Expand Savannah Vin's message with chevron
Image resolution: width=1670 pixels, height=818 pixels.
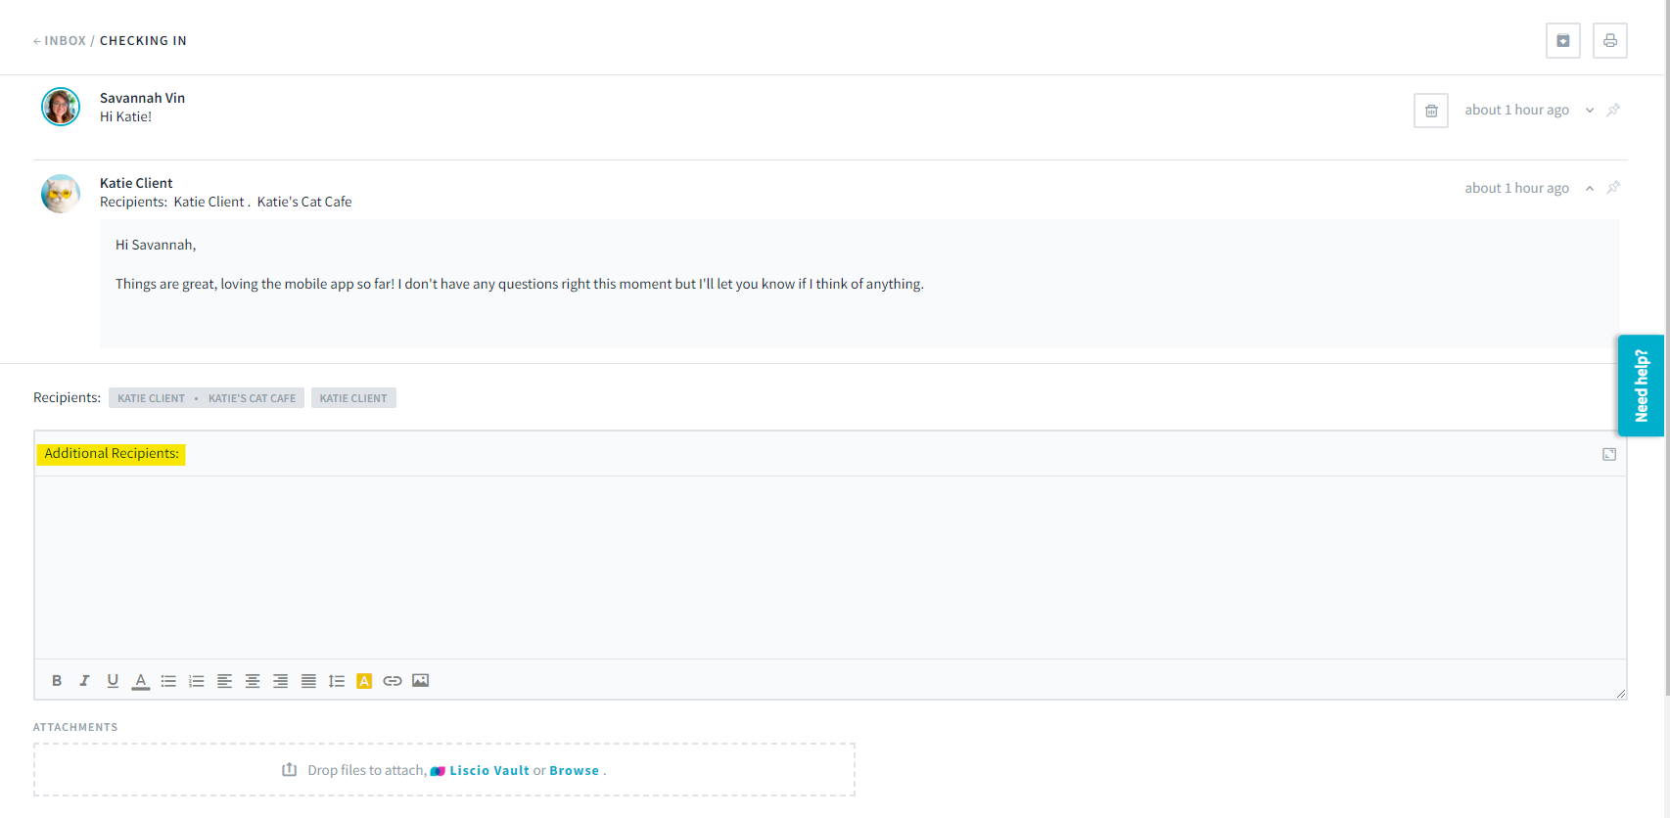(x=1590, y=111)
